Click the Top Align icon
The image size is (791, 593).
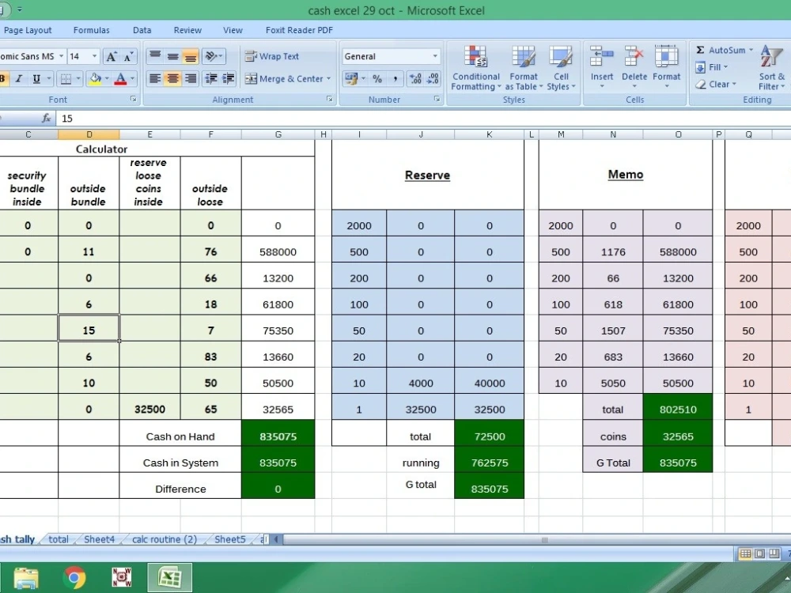[155, 56]
